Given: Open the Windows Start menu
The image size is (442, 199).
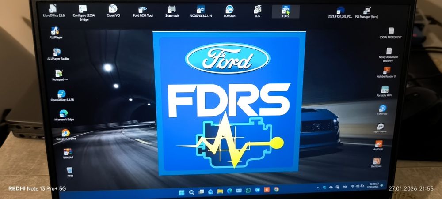Looking at the screenshot, I should 182,192.
